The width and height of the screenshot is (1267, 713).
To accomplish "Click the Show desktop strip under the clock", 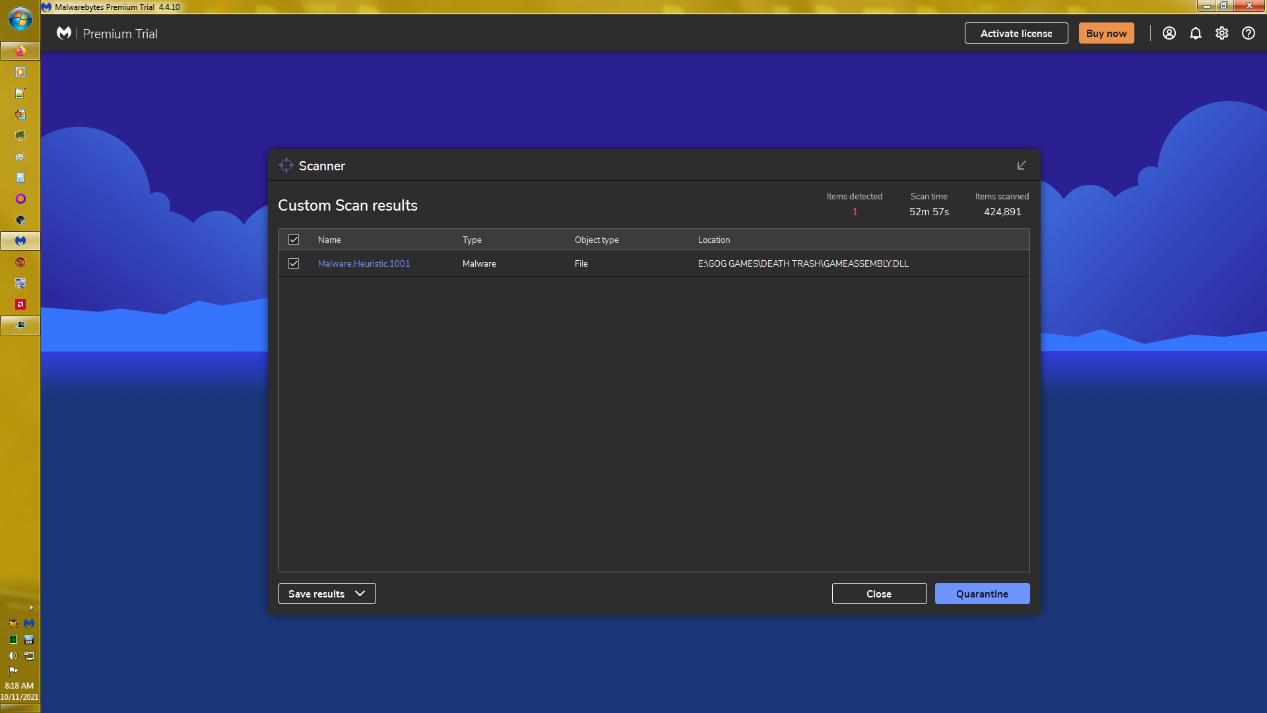I will click(20, 708).
